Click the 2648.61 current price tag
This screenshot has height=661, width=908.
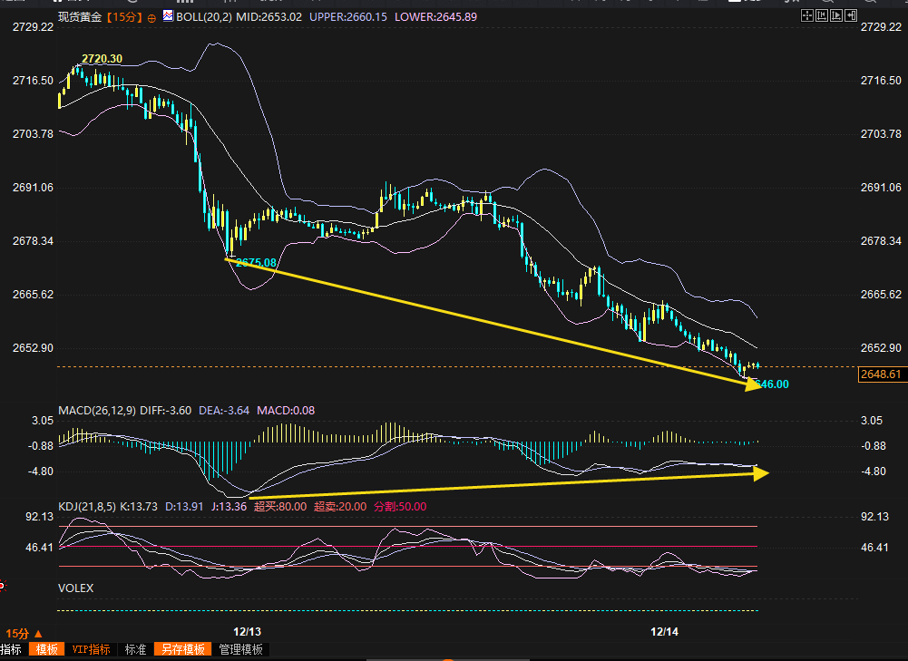[880, 374]
